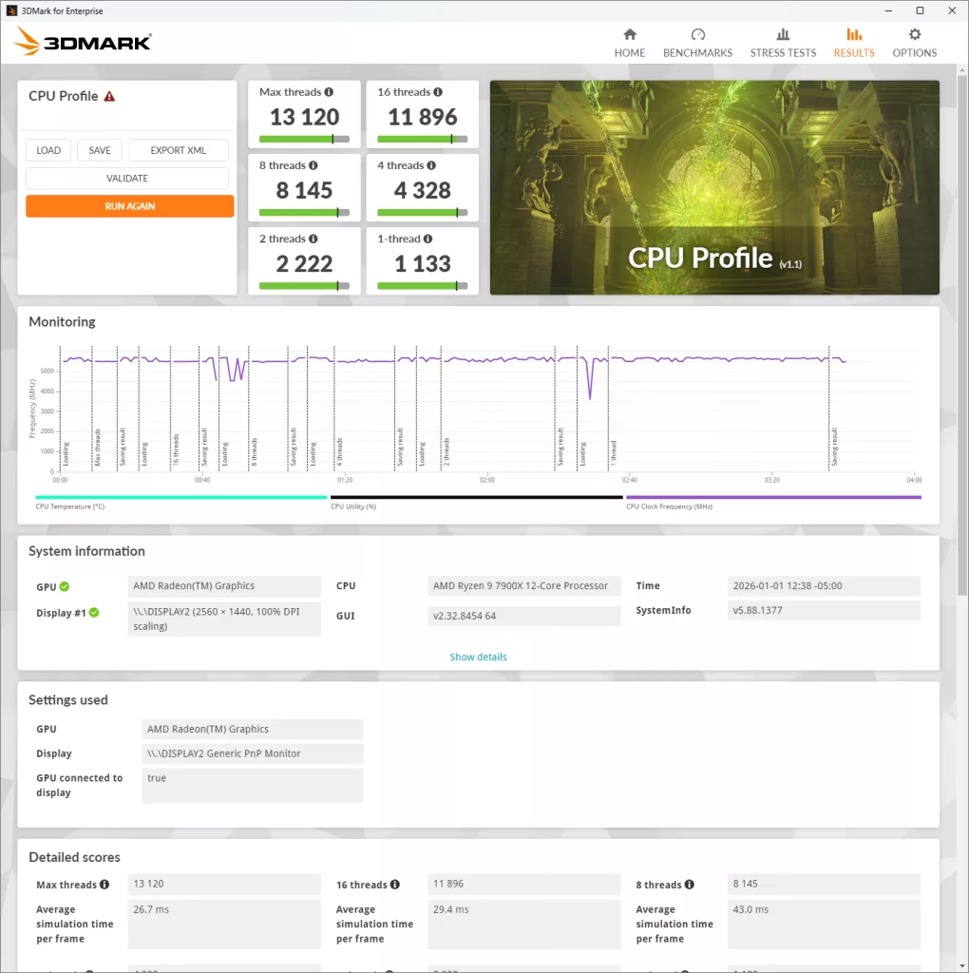Click the Home icon in navigation
This screenshot has width=969, height=973.
pyautogui.click(x=629, y=34)
